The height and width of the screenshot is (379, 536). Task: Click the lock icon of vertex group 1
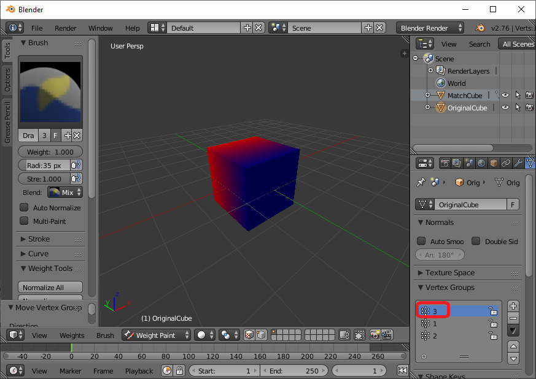click(493, 323)
